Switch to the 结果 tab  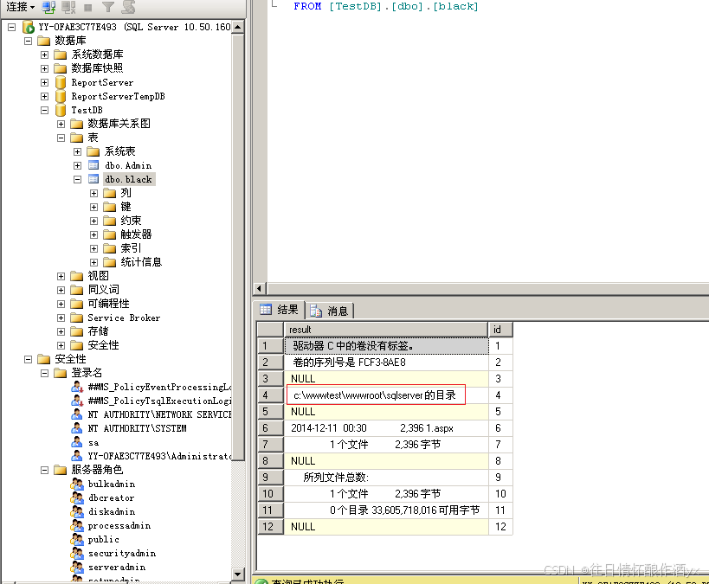click(286, 310)
